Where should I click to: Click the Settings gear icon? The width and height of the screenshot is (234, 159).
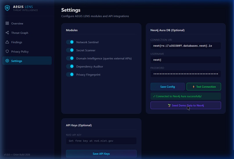click(x=7, y=61)
